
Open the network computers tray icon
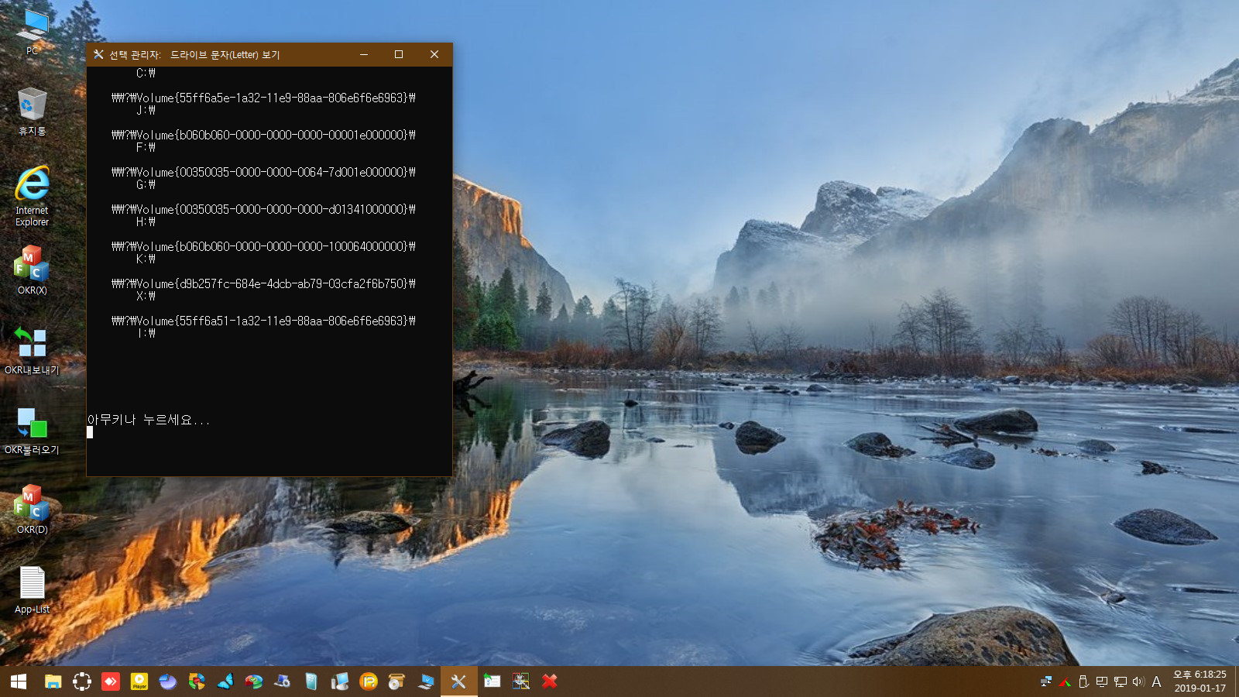(1046, 682)
